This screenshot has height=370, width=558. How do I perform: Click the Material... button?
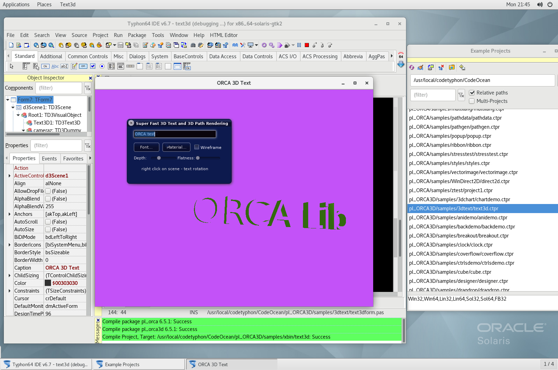tap(176, 147)
